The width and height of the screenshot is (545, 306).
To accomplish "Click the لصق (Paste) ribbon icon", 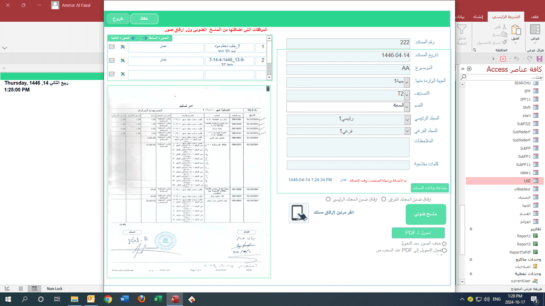I will coord(515,33).
